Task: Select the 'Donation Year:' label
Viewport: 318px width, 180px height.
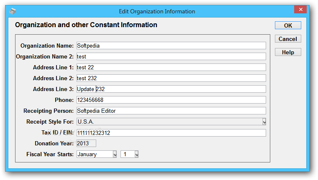Action: [x=54, y=143]
